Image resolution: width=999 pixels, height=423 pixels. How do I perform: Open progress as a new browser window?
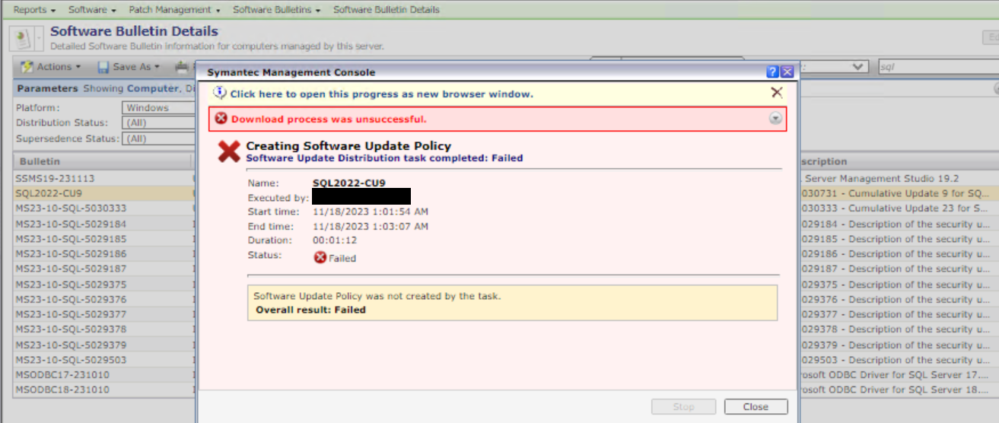[x=382, y=94]
